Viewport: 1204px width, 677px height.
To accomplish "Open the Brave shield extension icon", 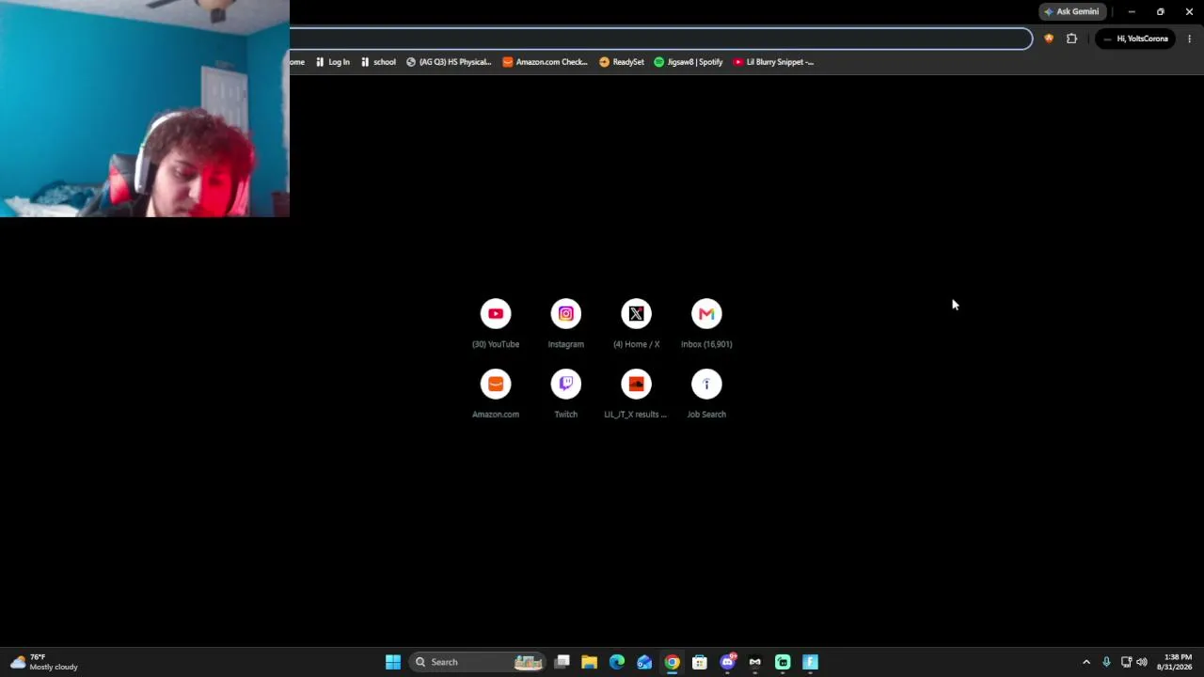I will [1049, 39].
